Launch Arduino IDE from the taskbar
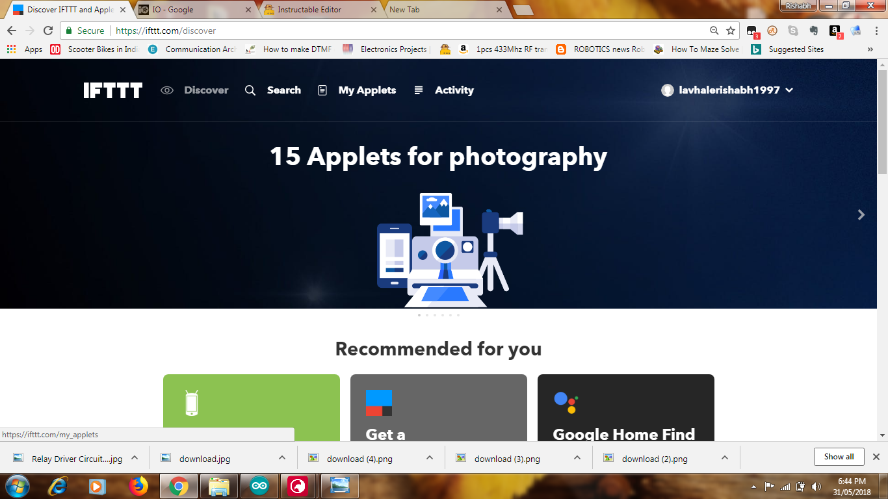The height and width of the screenshot is (499, 888). tap(259, 486)
